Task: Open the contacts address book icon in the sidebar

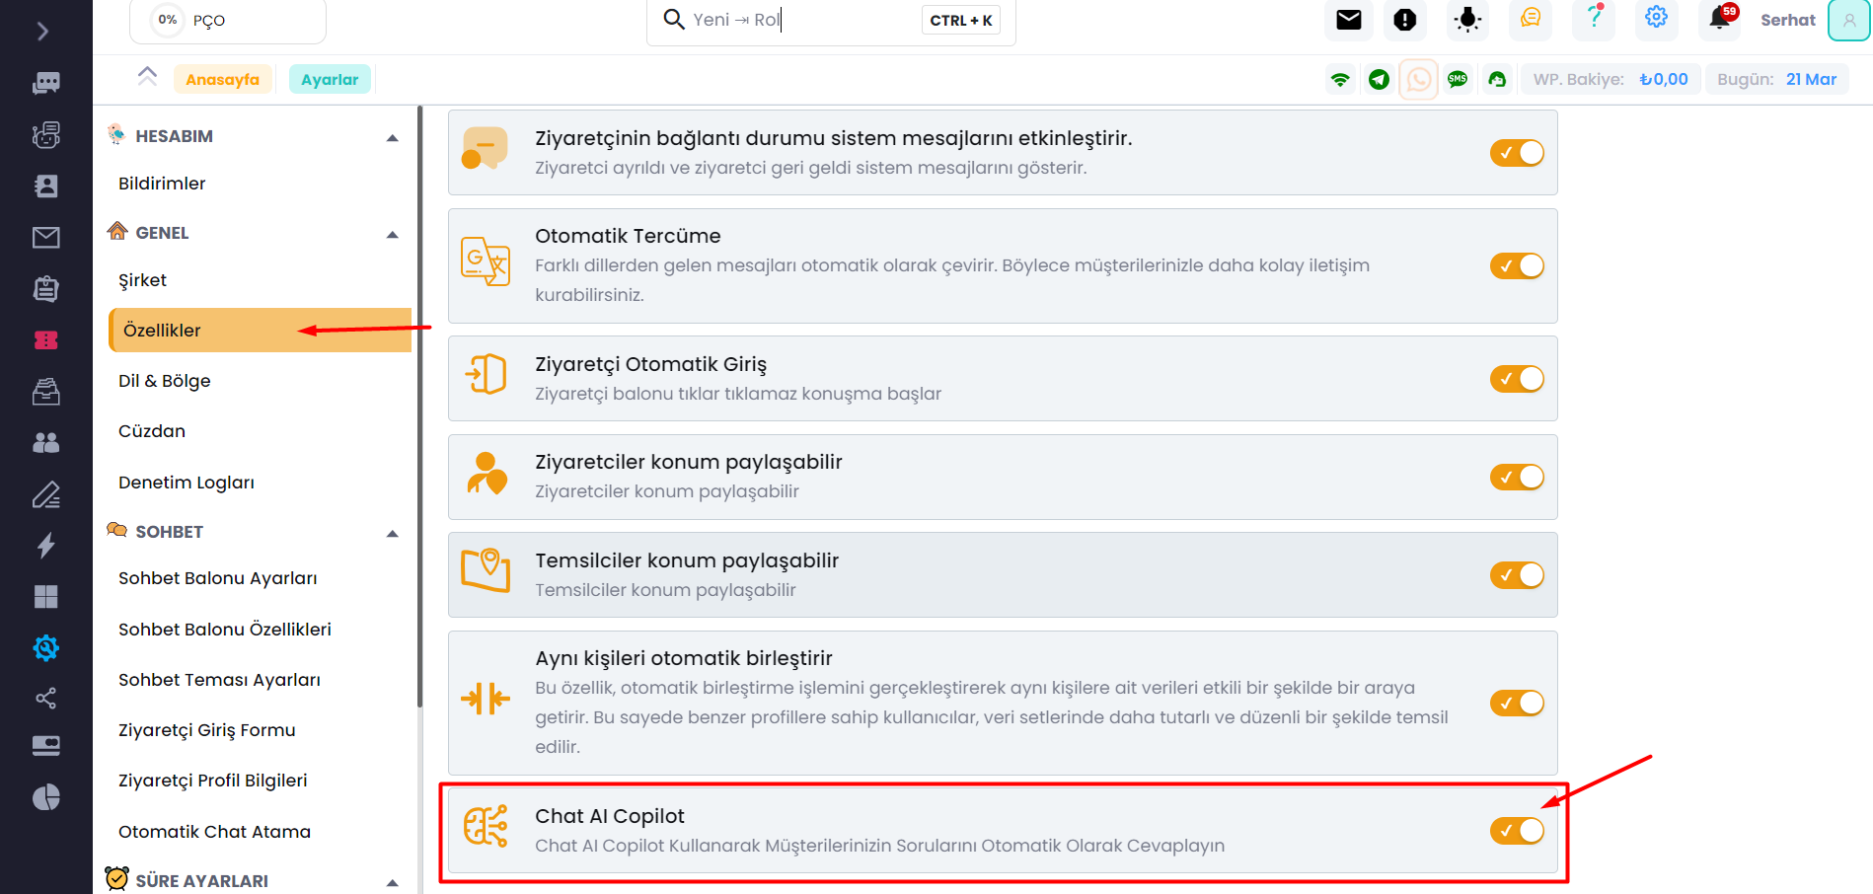Action: [45, 186]
